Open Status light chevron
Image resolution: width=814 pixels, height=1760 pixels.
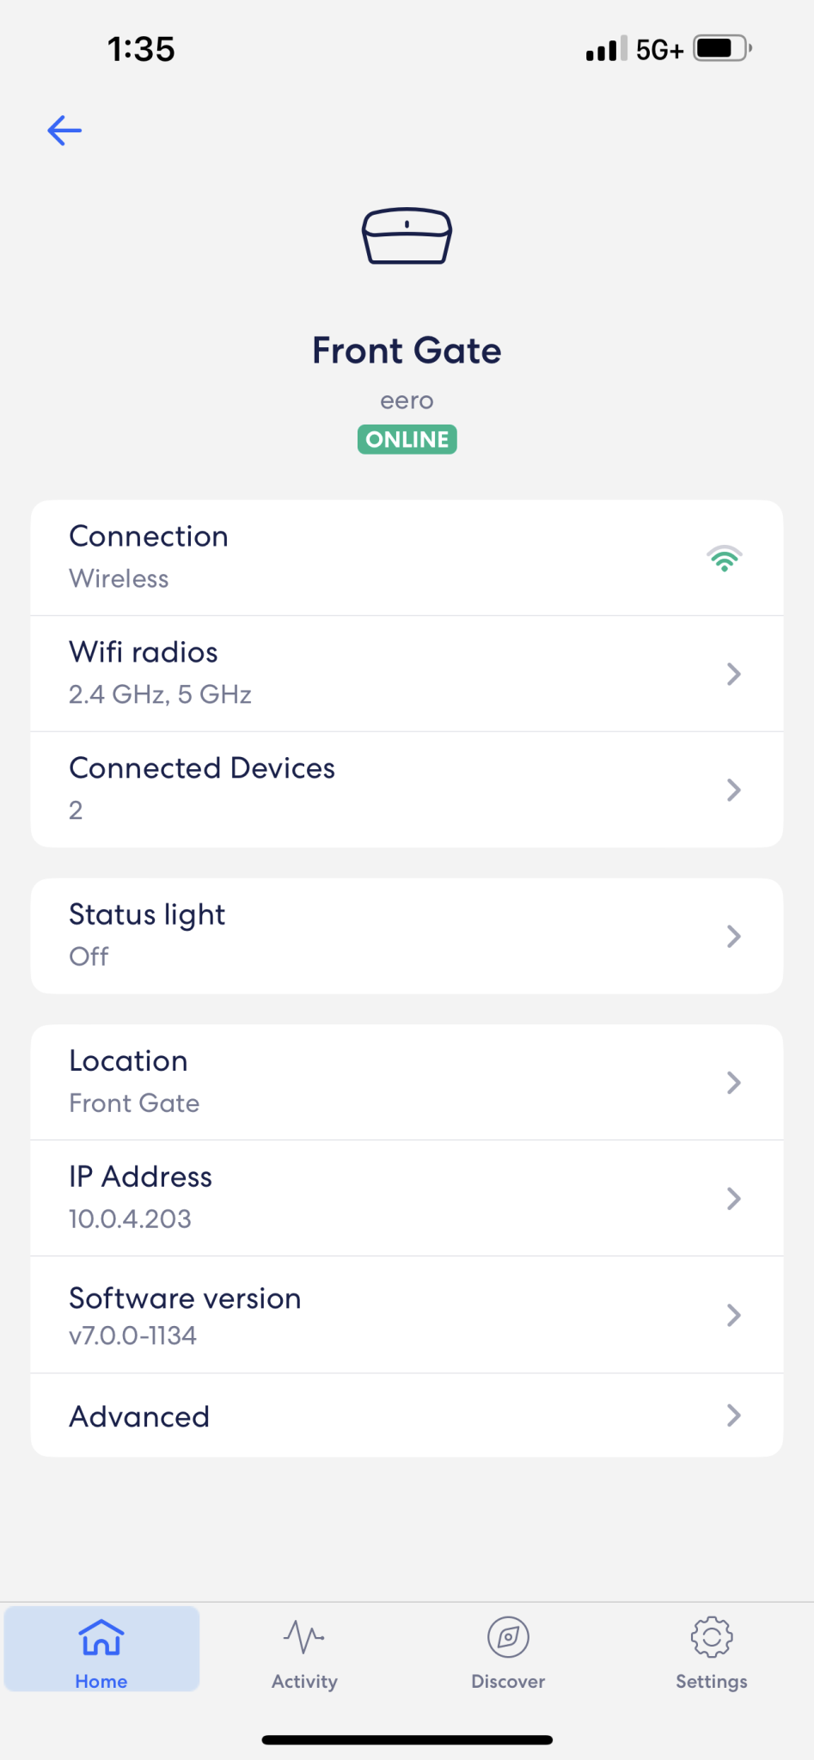(733, 936)
